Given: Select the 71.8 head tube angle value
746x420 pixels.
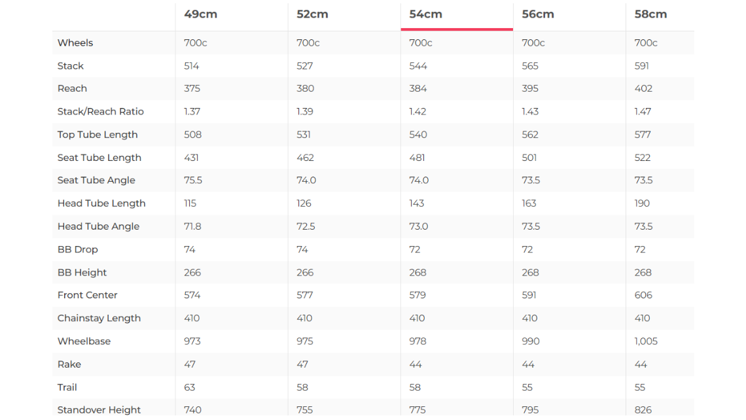Looking at the screenshot, I should (192, 226).
